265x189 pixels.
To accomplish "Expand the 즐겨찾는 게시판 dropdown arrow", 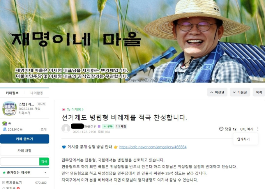I will [x=45, y=173].
